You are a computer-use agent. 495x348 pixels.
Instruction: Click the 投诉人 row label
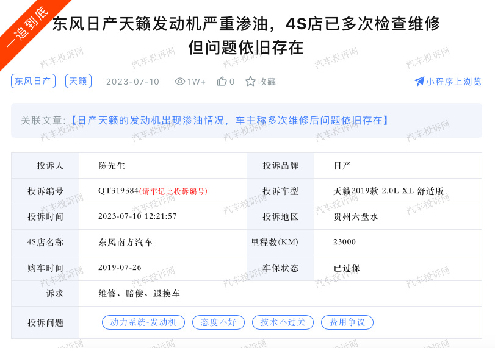pyautogui.click(x=50, y=166)
